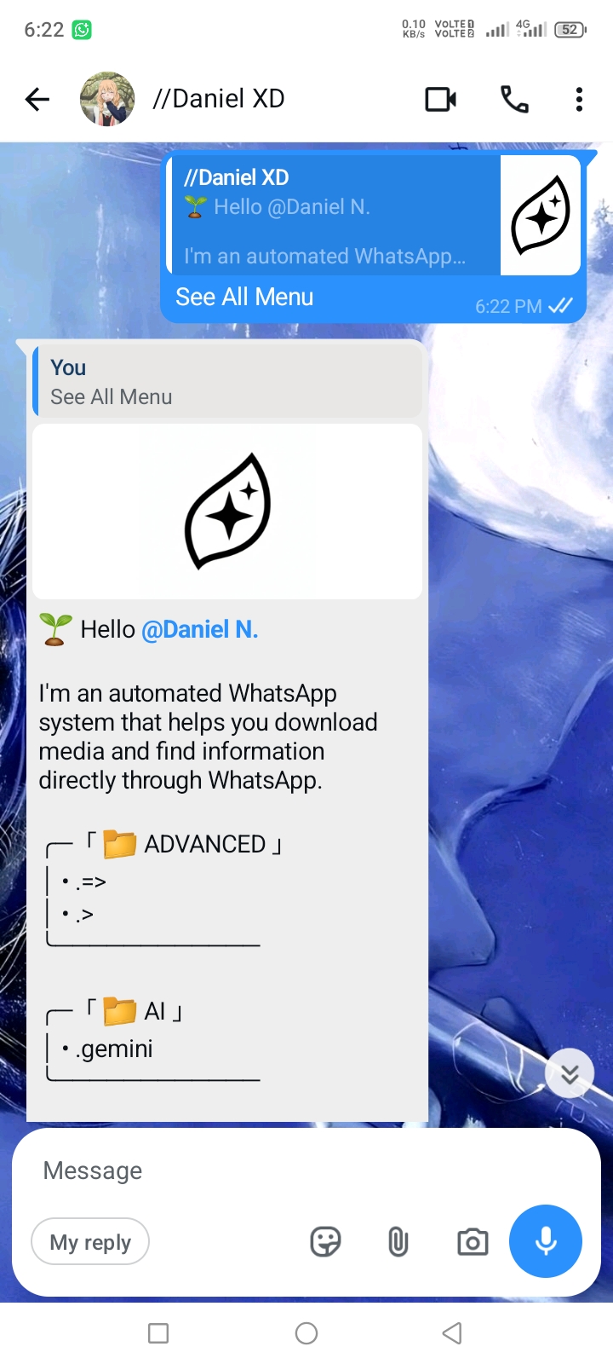Tap the leaf logo thumbnail in quoted reply
The image size is (613, 1364).
point(541,215)
